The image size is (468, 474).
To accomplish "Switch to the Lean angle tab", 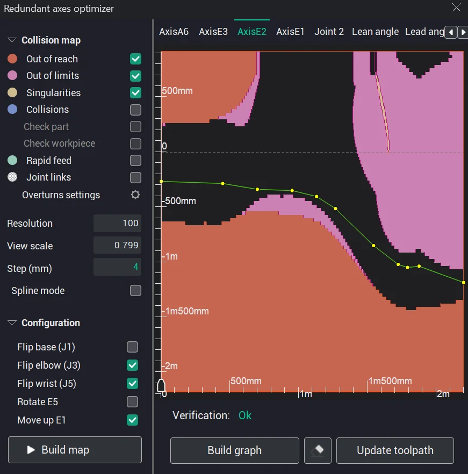I will (x=375, y=31).
